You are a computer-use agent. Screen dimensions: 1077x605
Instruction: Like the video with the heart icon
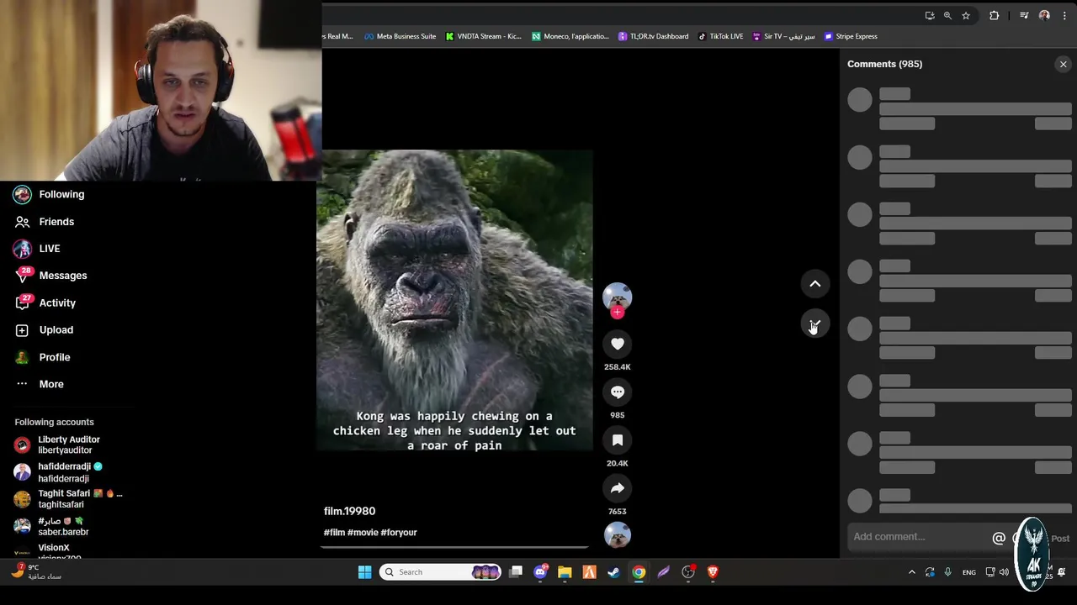pos(618,344)
